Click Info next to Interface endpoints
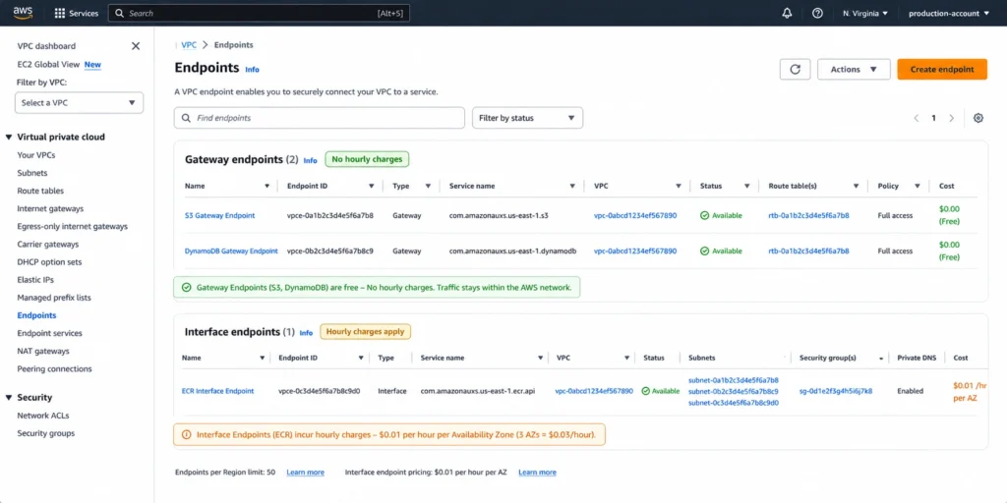The width and height of the screenshot is (1007, 503). 307,333
